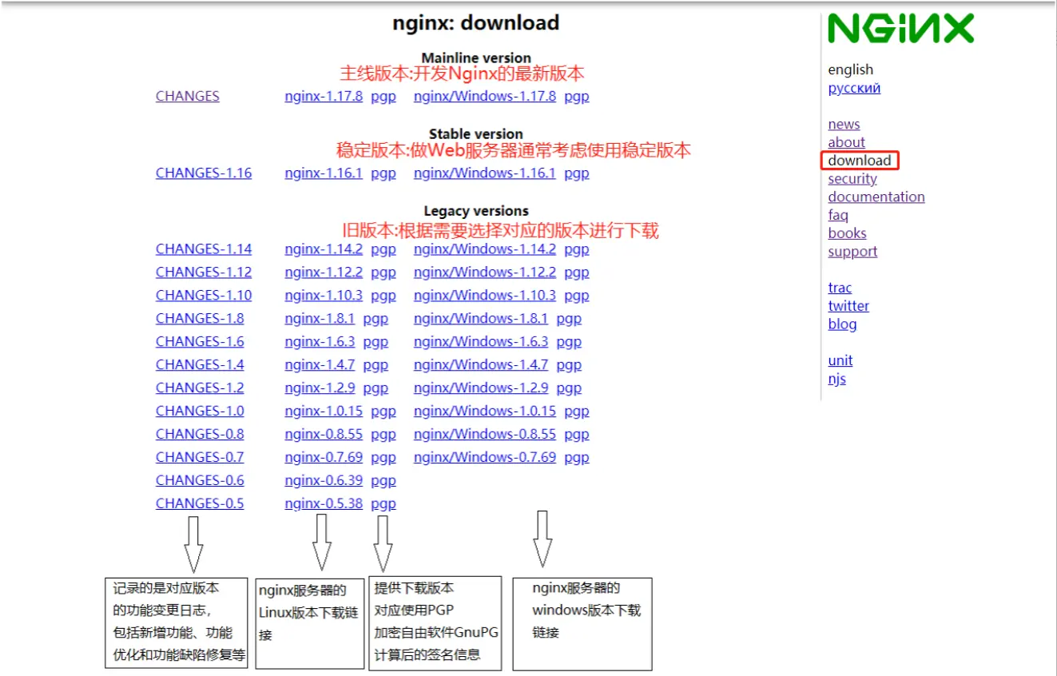Download nginx-0.6.39 source

point(324,480)
